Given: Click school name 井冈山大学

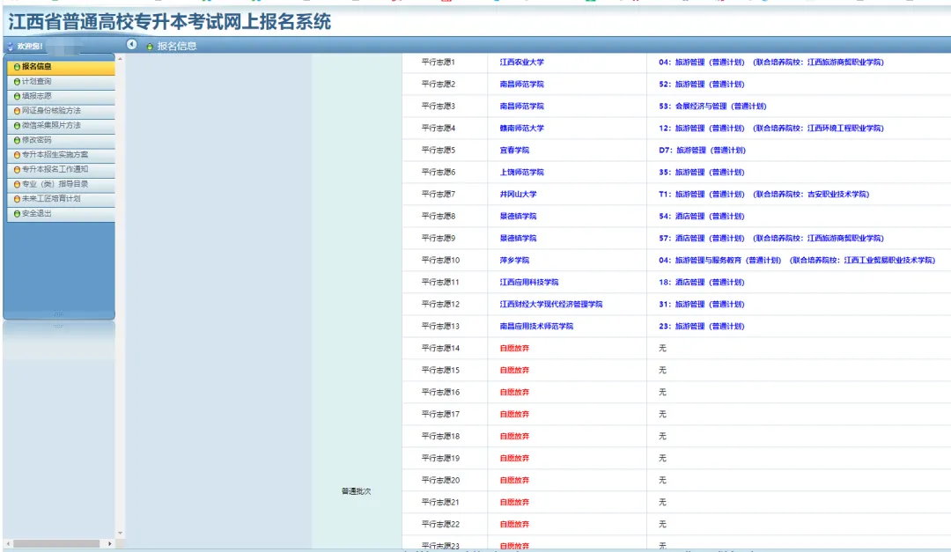Looking at the screenshot, I should click(x=518, y=194).
